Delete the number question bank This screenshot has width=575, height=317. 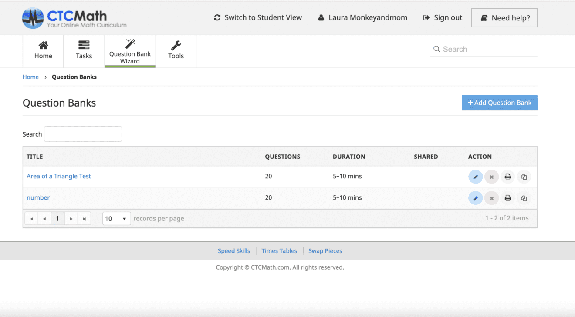tap(491, 198)
